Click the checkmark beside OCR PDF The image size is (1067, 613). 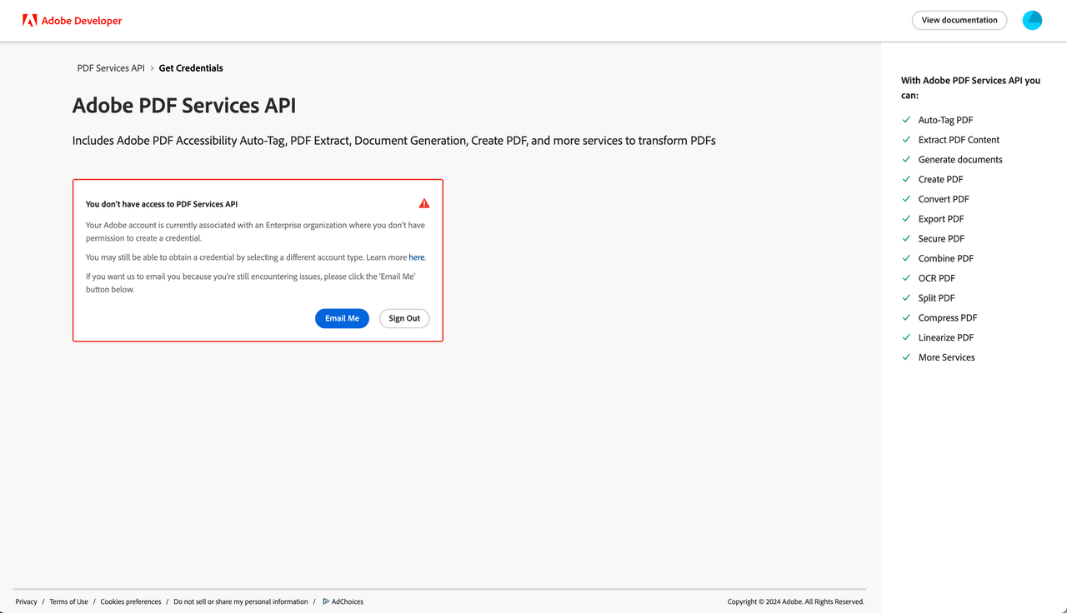[x=906, y=277]
